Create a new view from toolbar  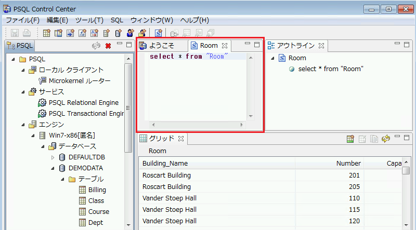[x=58, y=33]
